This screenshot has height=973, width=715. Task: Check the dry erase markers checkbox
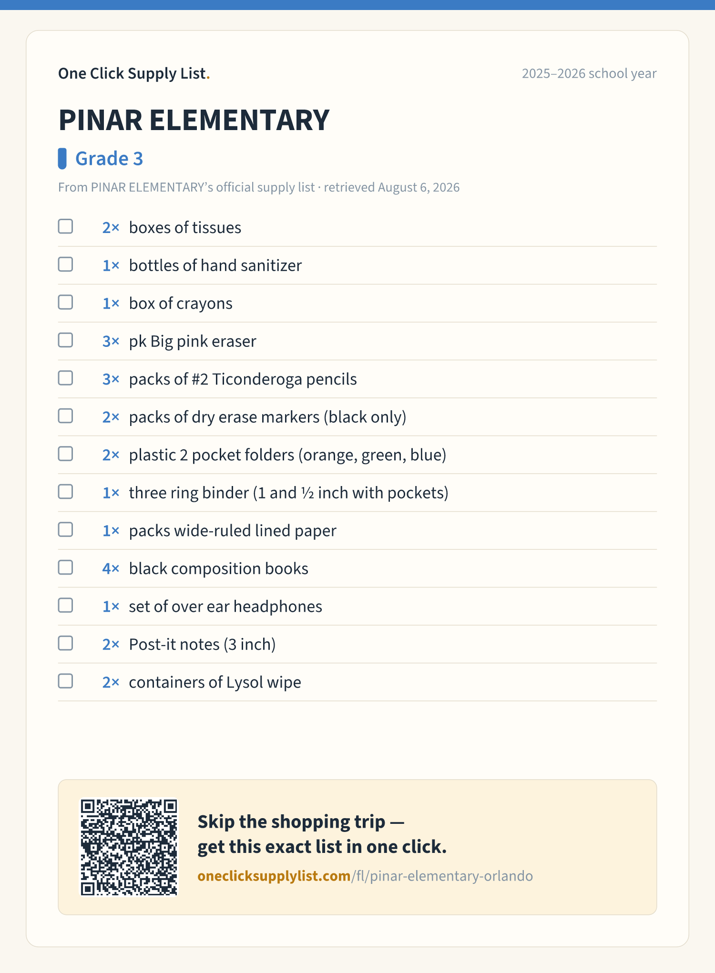(65, 416)
